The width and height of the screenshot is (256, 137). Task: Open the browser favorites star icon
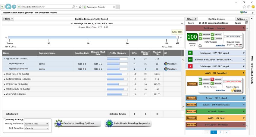pyautogui.click(x=244, y=7)
